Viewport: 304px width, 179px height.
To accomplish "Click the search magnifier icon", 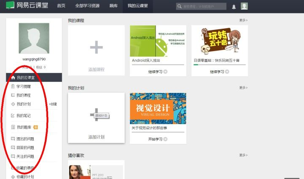I will click(180, 7).
